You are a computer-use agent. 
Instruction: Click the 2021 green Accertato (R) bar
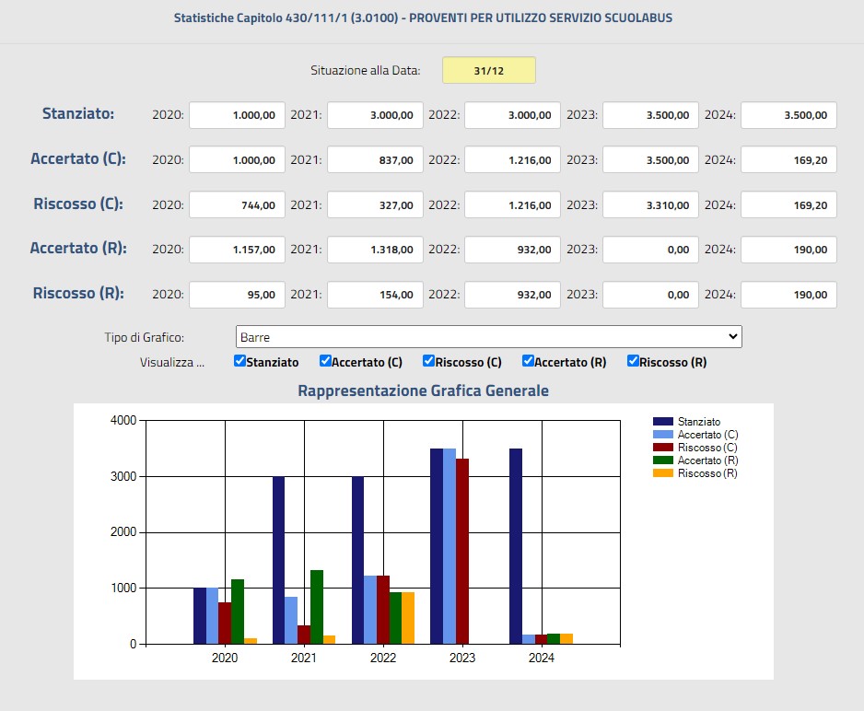[317, 606]
